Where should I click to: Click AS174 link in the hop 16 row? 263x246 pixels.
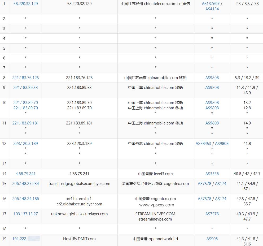tap(221, 199)
